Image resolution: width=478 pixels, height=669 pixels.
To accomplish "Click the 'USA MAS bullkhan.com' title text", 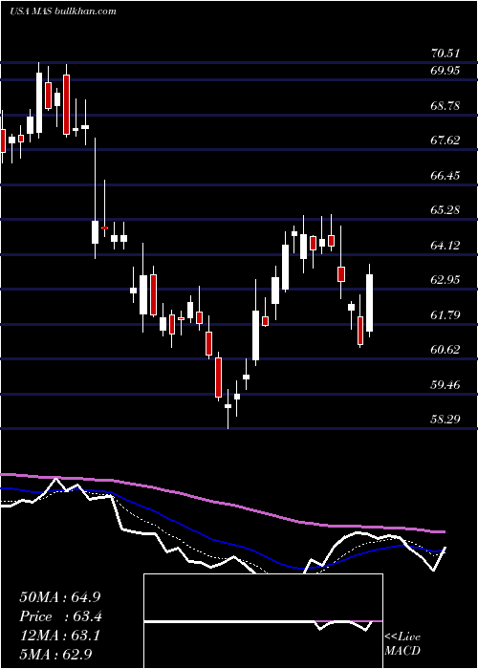I will coord(63,11).
